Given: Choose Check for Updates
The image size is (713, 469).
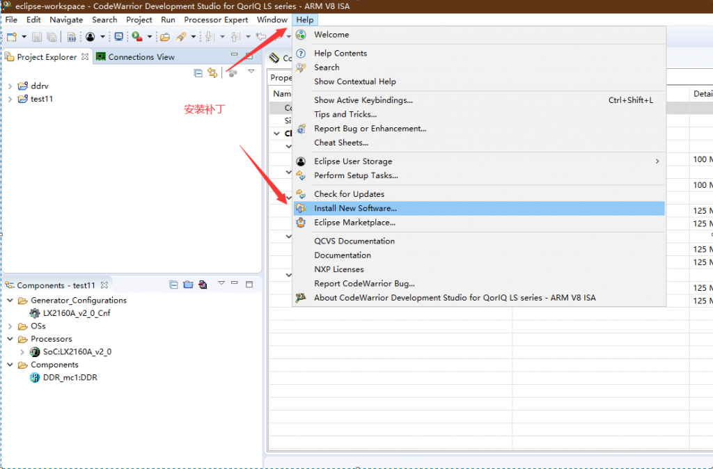Looking at the screenshot, I should [x=479, y=194].
